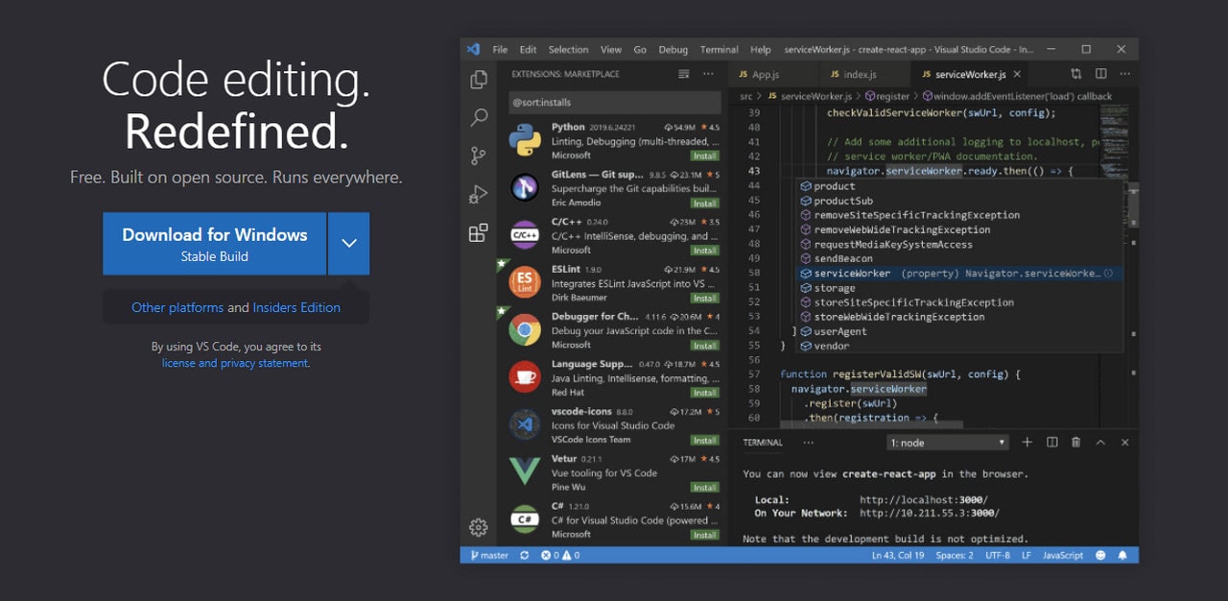Viewport: 1228px width, 601px height.
Task: Open editor more actions ellipsis
Action: 1125,74
